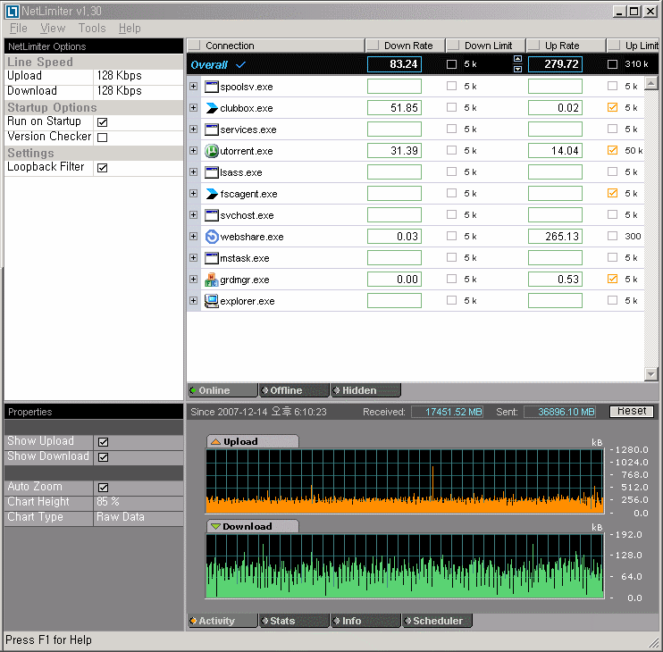Open the View menu

(x=53, y=29)
